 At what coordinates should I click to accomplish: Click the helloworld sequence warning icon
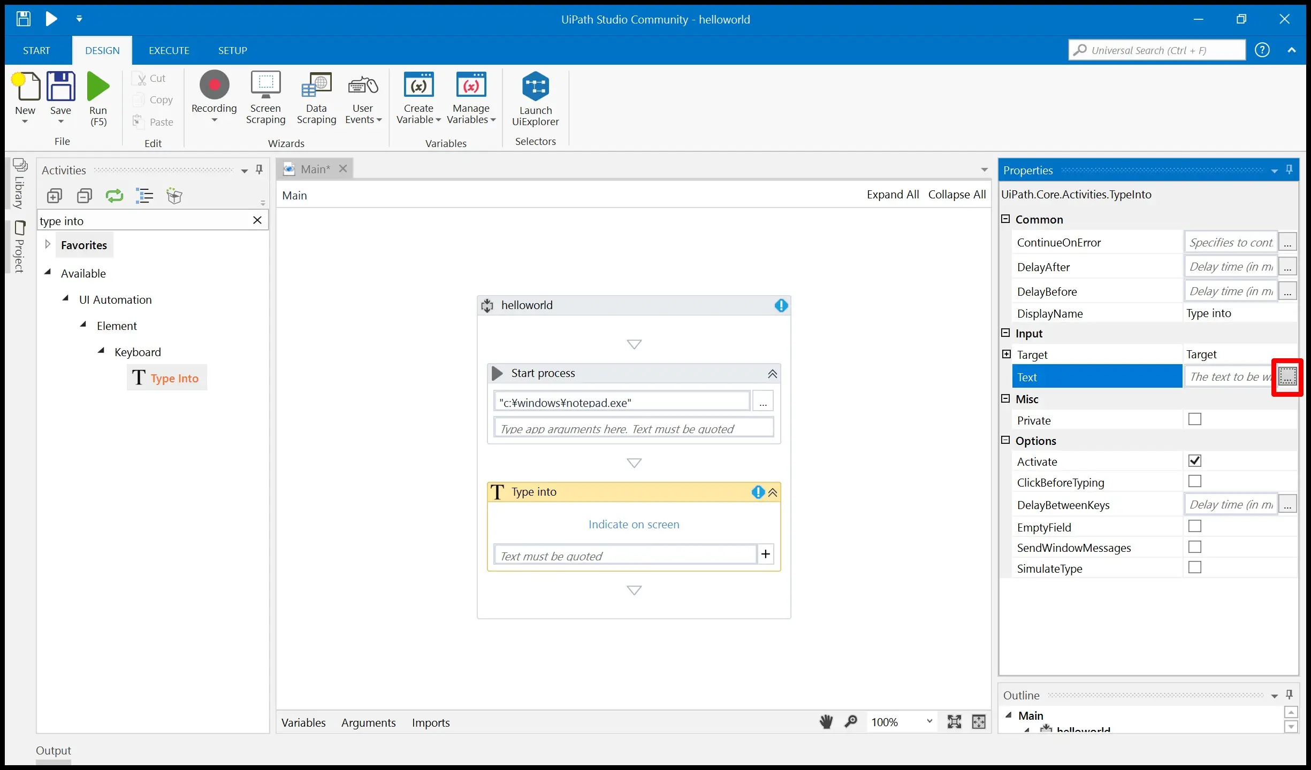[x=781, y=305]
